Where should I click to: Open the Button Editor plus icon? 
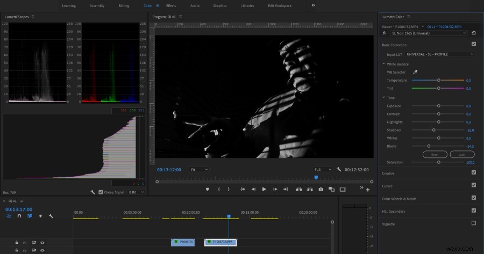(368, 190)
